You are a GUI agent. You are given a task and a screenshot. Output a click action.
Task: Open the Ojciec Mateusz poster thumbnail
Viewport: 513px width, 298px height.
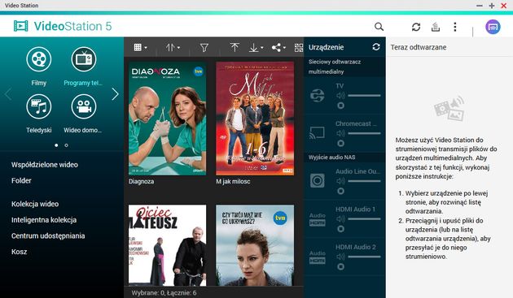[167, 245]
